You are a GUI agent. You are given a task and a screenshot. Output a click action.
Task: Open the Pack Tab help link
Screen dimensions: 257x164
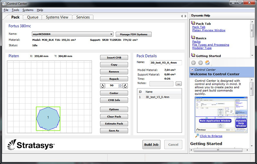(x=199, y=27)
